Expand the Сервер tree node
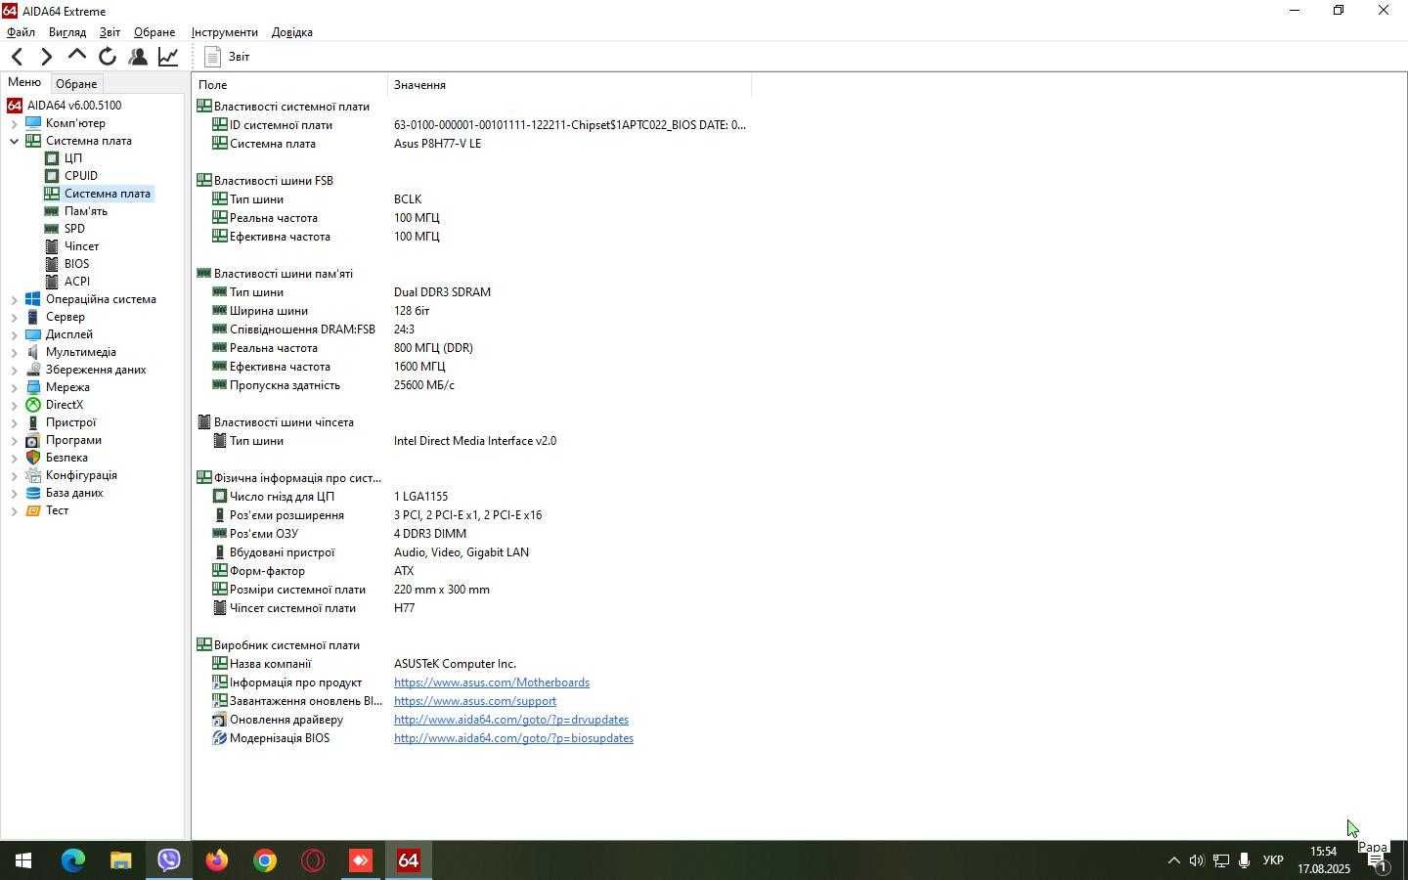The image size is (1408, 880). (x=14, y=317)
